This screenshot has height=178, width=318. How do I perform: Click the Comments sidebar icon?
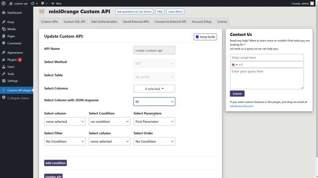[3, 43]
